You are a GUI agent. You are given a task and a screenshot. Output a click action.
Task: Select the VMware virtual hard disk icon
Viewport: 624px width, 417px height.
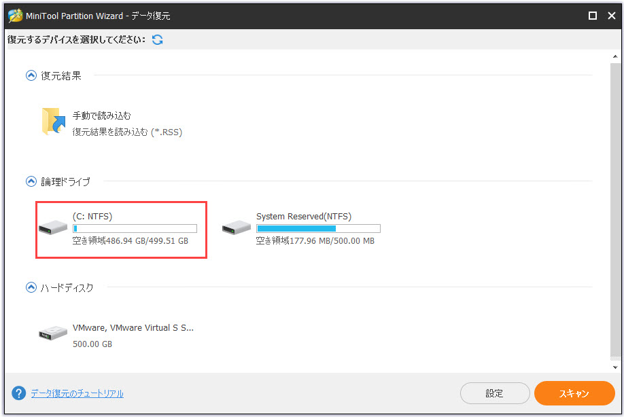pos(53,333)
